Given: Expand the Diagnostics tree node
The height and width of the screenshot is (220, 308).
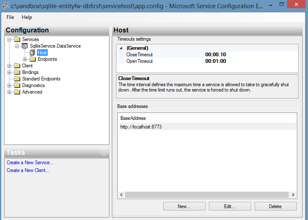Looking at the screenshot, I should coord(9,85).
